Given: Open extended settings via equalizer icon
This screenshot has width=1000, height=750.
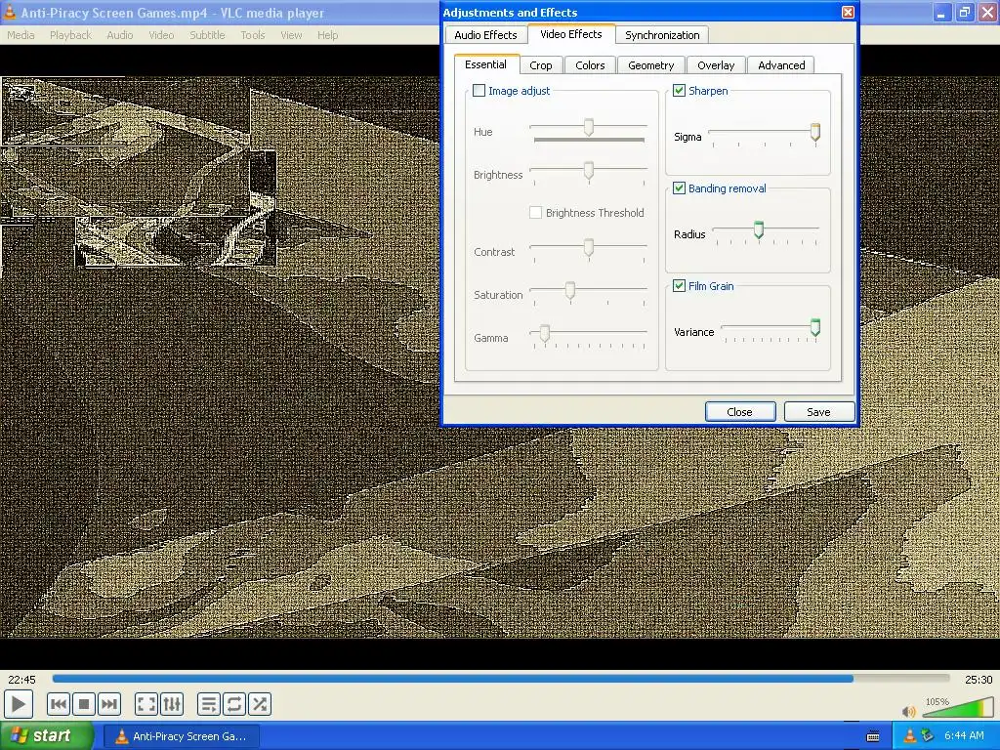Looking at the screenshot, I should coord(172,704).
